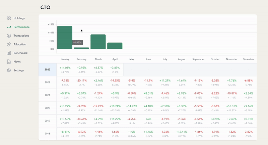Viewport: 268px width, 145px height.
Task: Click the January bar in chart
Action: (65, 37)
